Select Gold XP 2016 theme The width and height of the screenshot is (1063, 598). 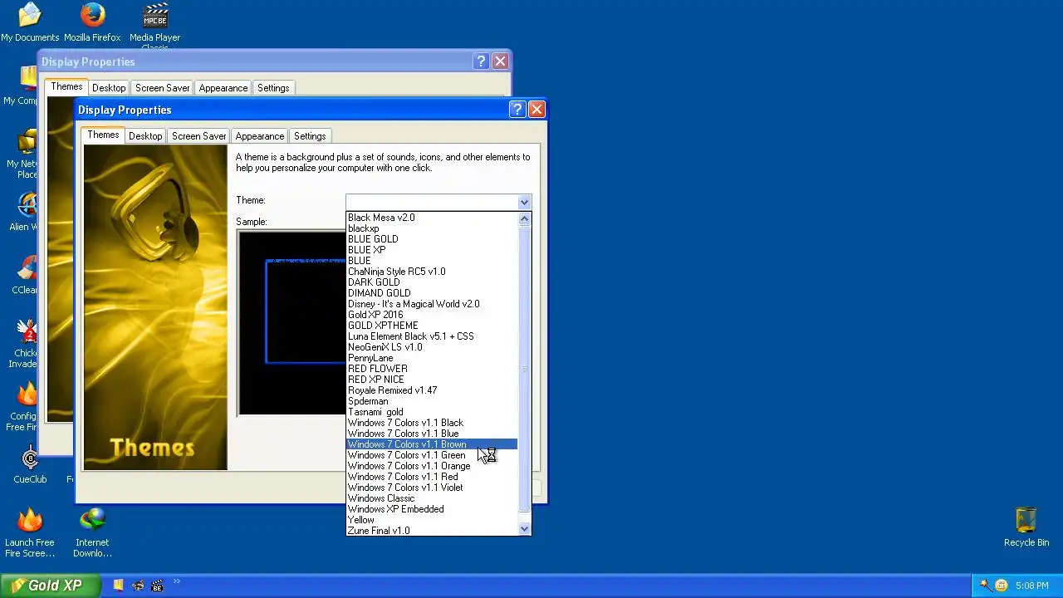pyautogui.click(x=432, y=315)
